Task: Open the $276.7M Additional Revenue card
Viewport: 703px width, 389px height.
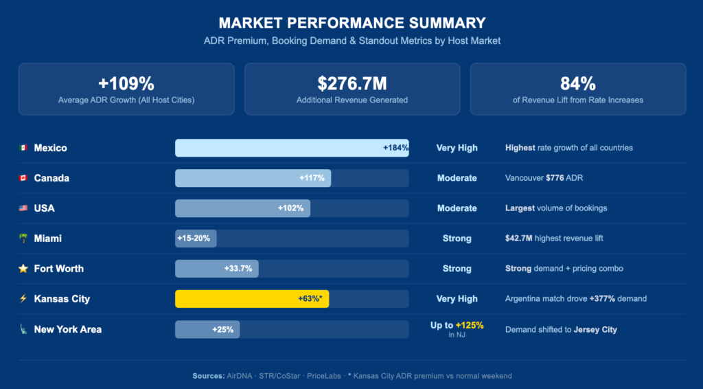Action: click(x=352, y=89)
